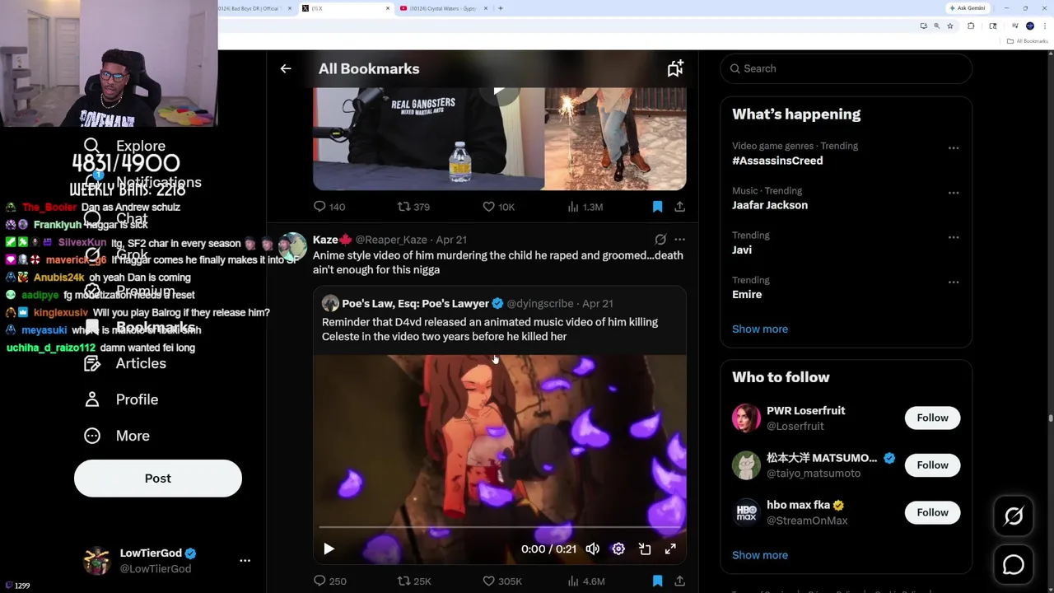The height and width of the screenshot is (593, 1054).
Task: Compose with the Post button
Action: (x=158, y=479)
